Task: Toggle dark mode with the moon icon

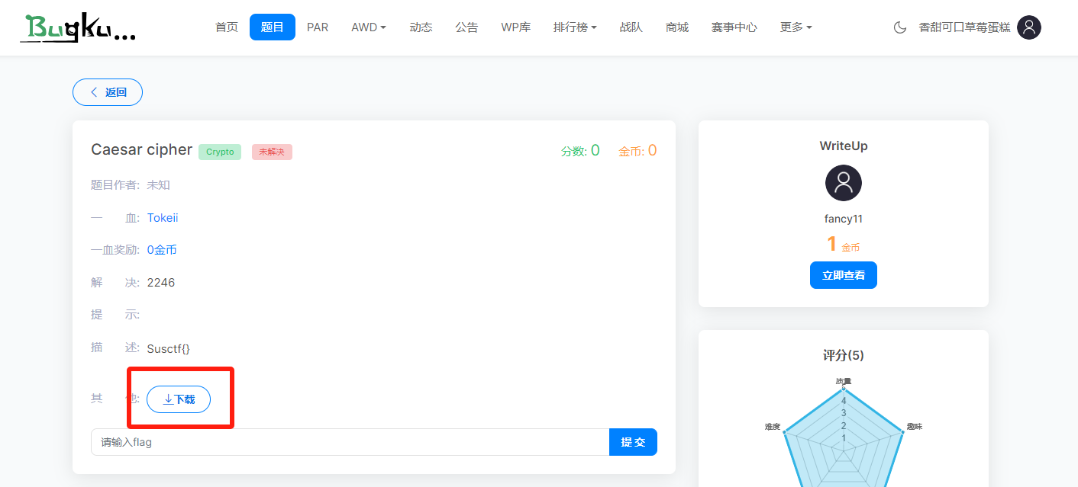Action: [899, 27]
